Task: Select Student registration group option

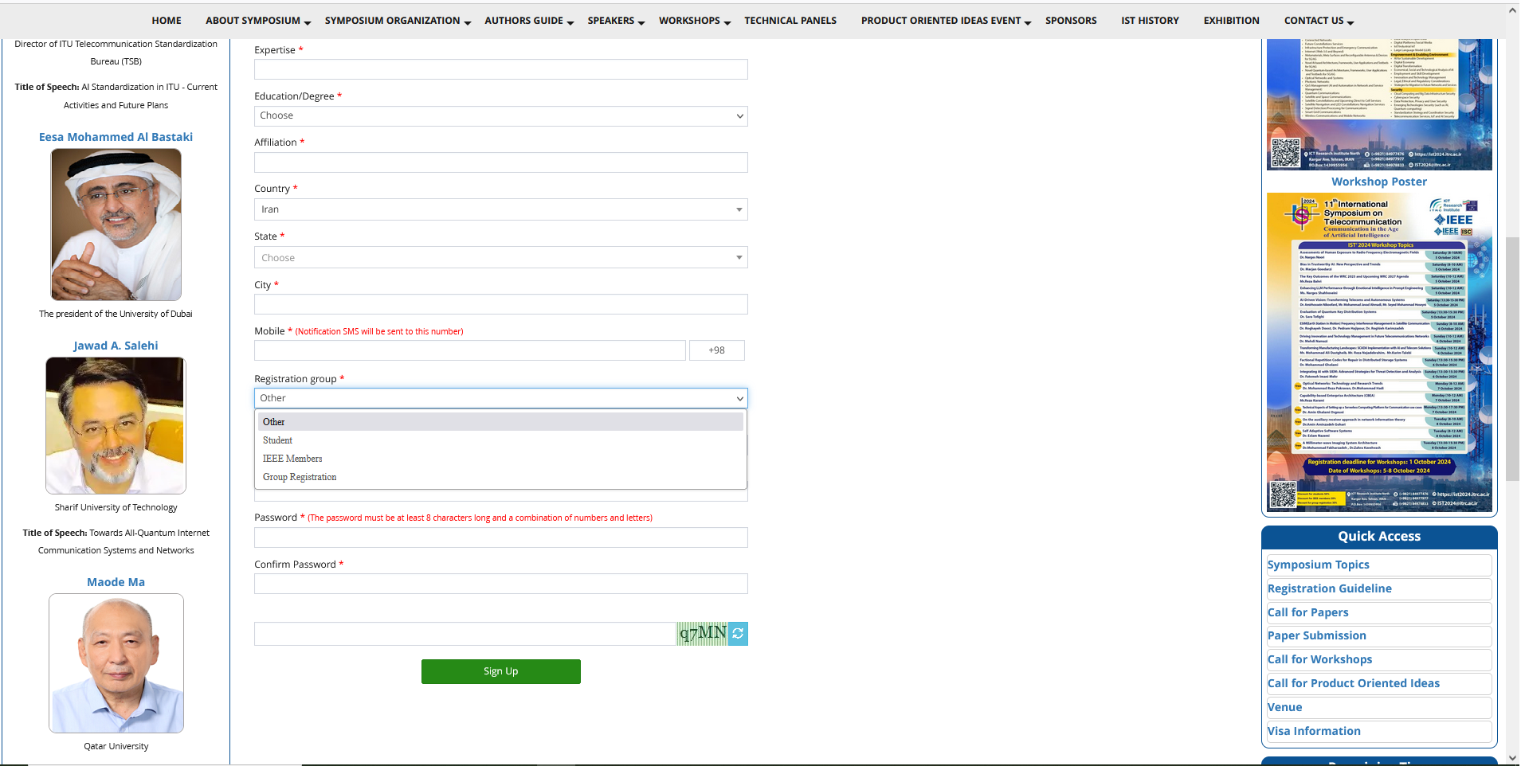Action: 501,440
